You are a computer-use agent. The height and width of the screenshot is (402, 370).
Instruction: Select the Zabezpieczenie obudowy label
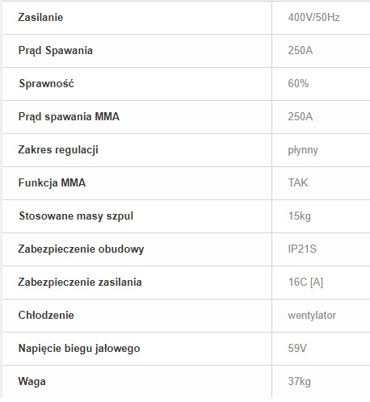click(81, 249)
